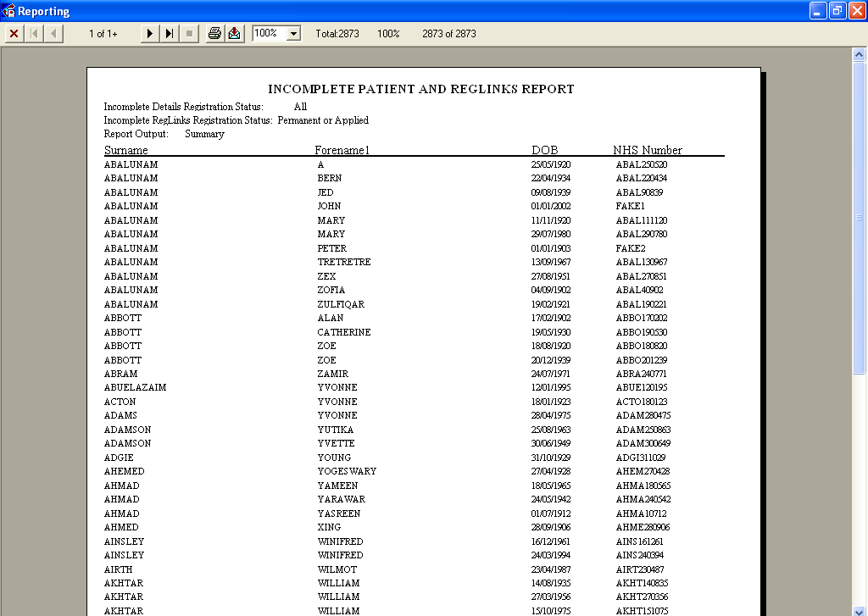Screen dimensions: 868x616
Task: Click forename ZOFIA
Action: pyautogui.click(x=331, y=290)
